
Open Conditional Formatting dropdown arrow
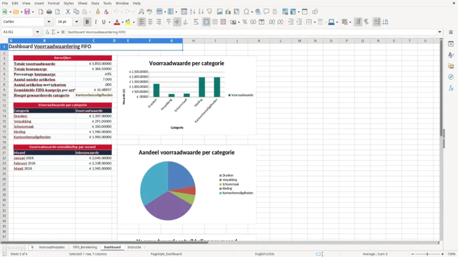350,22
